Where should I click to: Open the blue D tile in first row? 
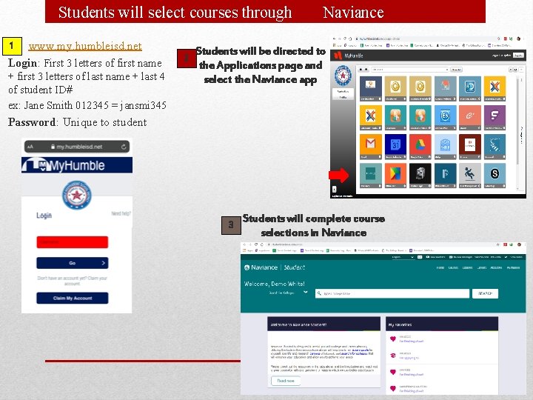pyautogui.click(x=470, y=88)
